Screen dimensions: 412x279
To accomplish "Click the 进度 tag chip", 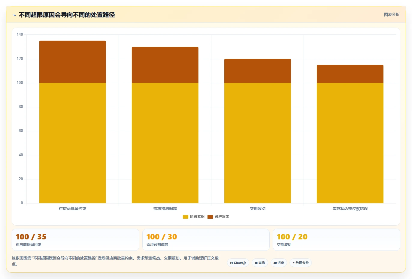I will [x=279, y=263].
